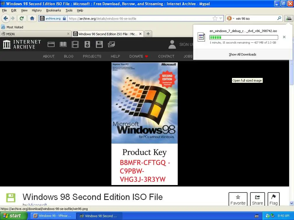Screen dimensions: 294x220
Task: Open the PROJECTS link
Action: (x=92, y=56)
